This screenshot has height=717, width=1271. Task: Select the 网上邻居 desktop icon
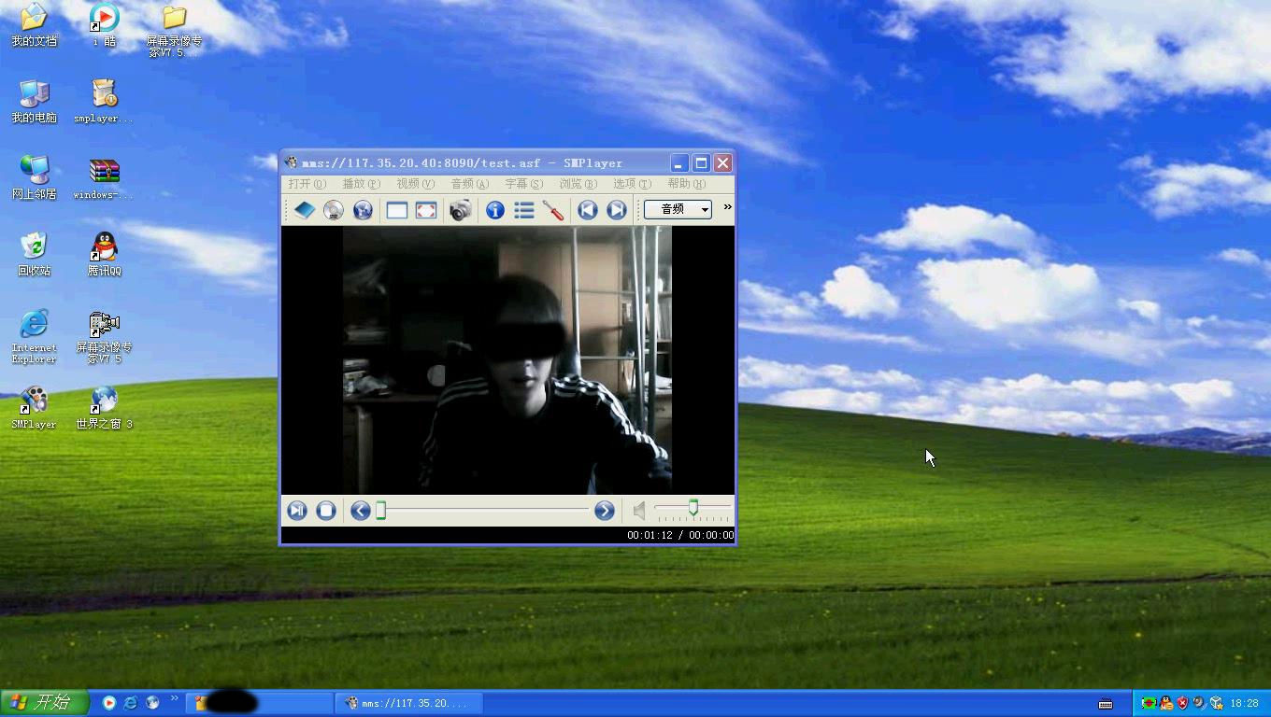click(x=34, y=178)
